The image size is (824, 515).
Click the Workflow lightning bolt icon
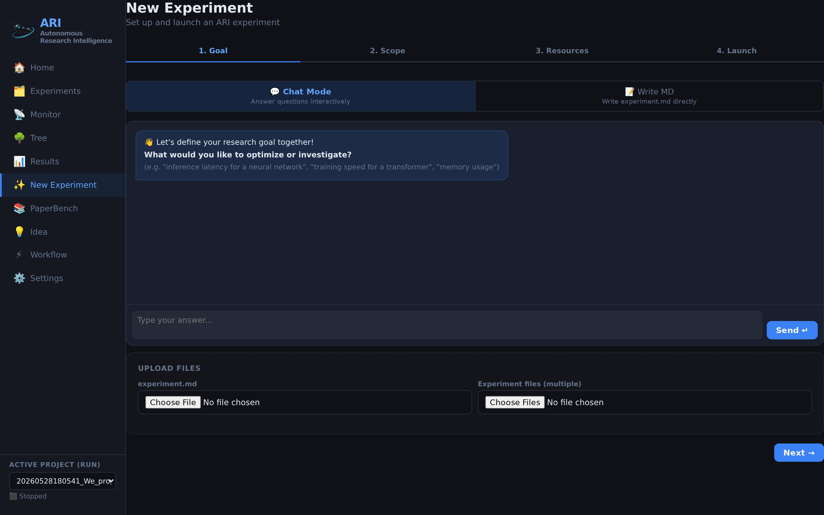(19, 255)
